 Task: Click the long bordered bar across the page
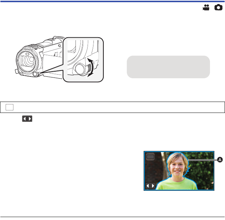(x=112, y=107)
